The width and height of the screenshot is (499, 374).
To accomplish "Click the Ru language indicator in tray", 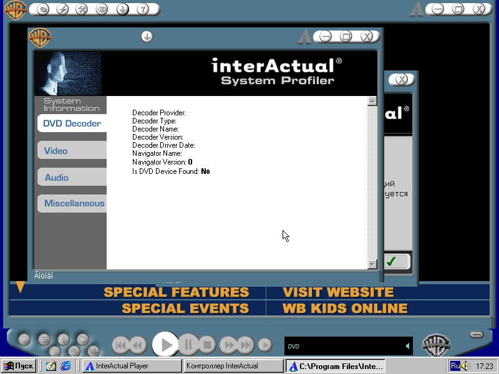I will 455,366.
